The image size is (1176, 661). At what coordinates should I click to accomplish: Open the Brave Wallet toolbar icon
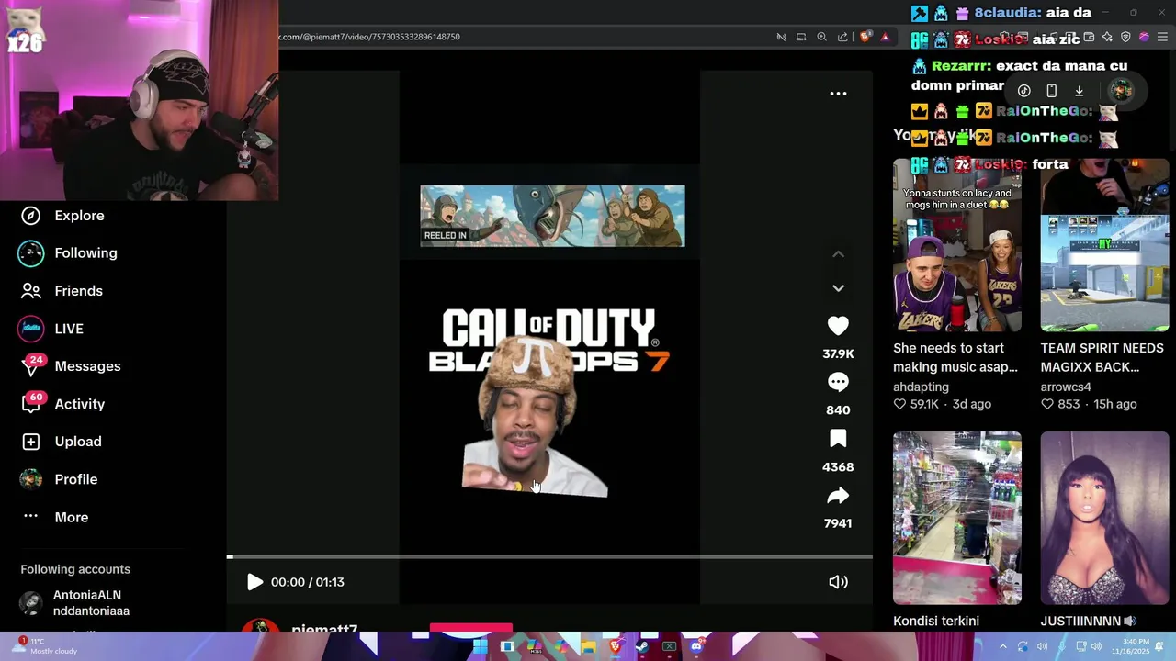coord(1089,37)
